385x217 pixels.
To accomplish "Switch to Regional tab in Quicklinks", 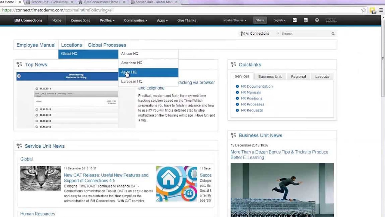I will click(x=298, y=77).
